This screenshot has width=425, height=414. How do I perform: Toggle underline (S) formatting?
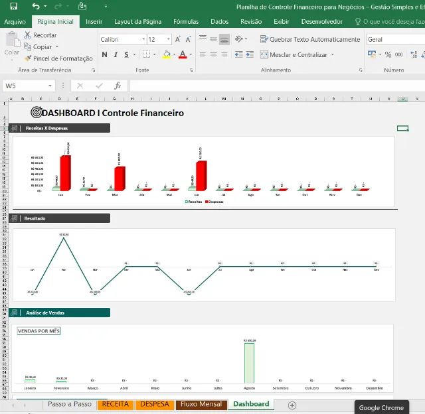126,54
